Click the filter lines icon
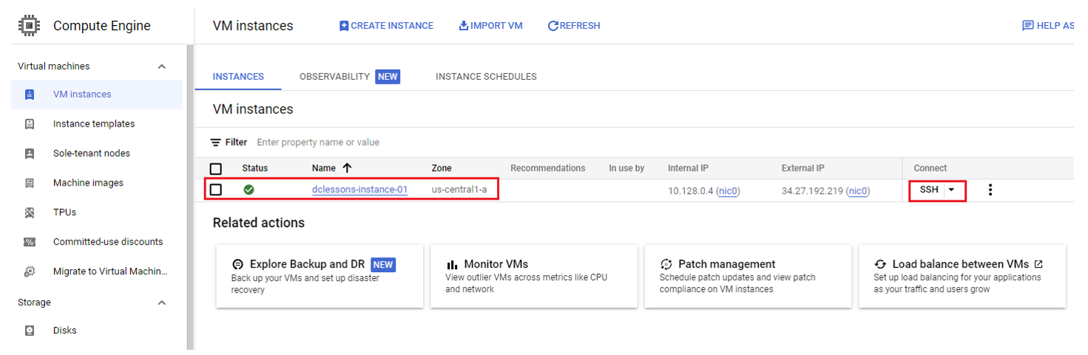 tap(216, 142)
